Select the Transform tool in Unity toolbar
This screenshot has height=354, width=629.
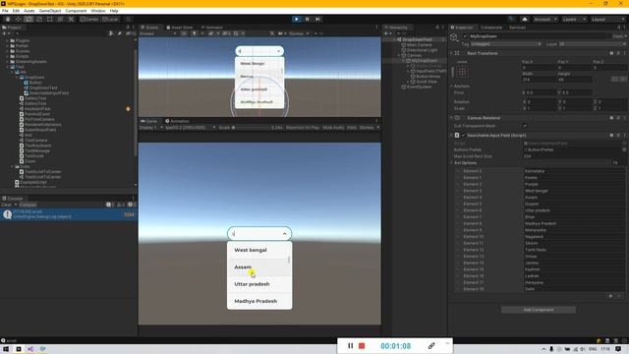[x=60, y=19]
